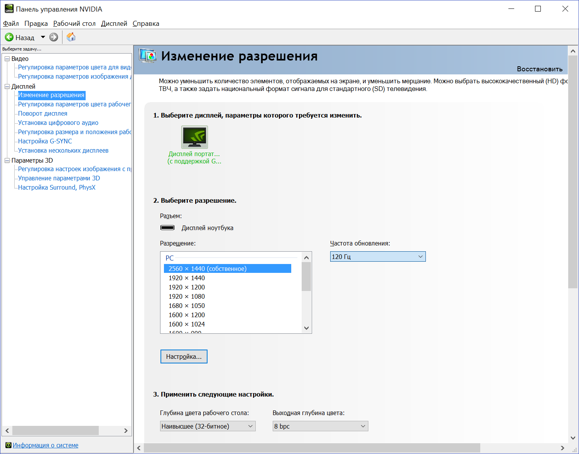Collapse the Видео tree node
This screenshot has height=454, width=579.
click(7, 59)
